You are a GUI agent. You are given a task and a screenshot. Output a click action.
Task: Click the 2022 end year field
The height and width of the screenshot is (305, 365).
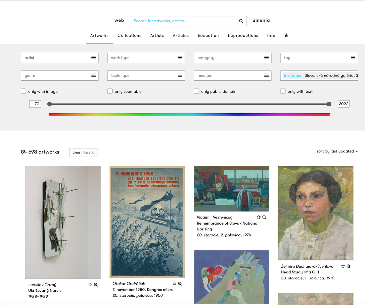point(344,104)
